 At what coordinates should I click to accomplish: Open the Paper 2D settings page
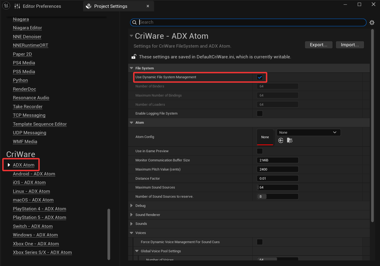tap(22, 54)
